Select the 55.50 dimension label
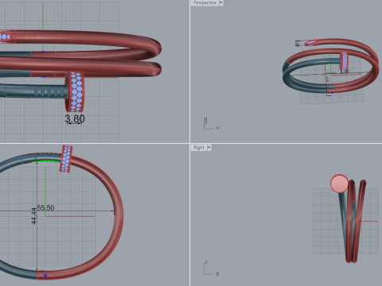The image size is (382, 286). [x=45, y=208]
